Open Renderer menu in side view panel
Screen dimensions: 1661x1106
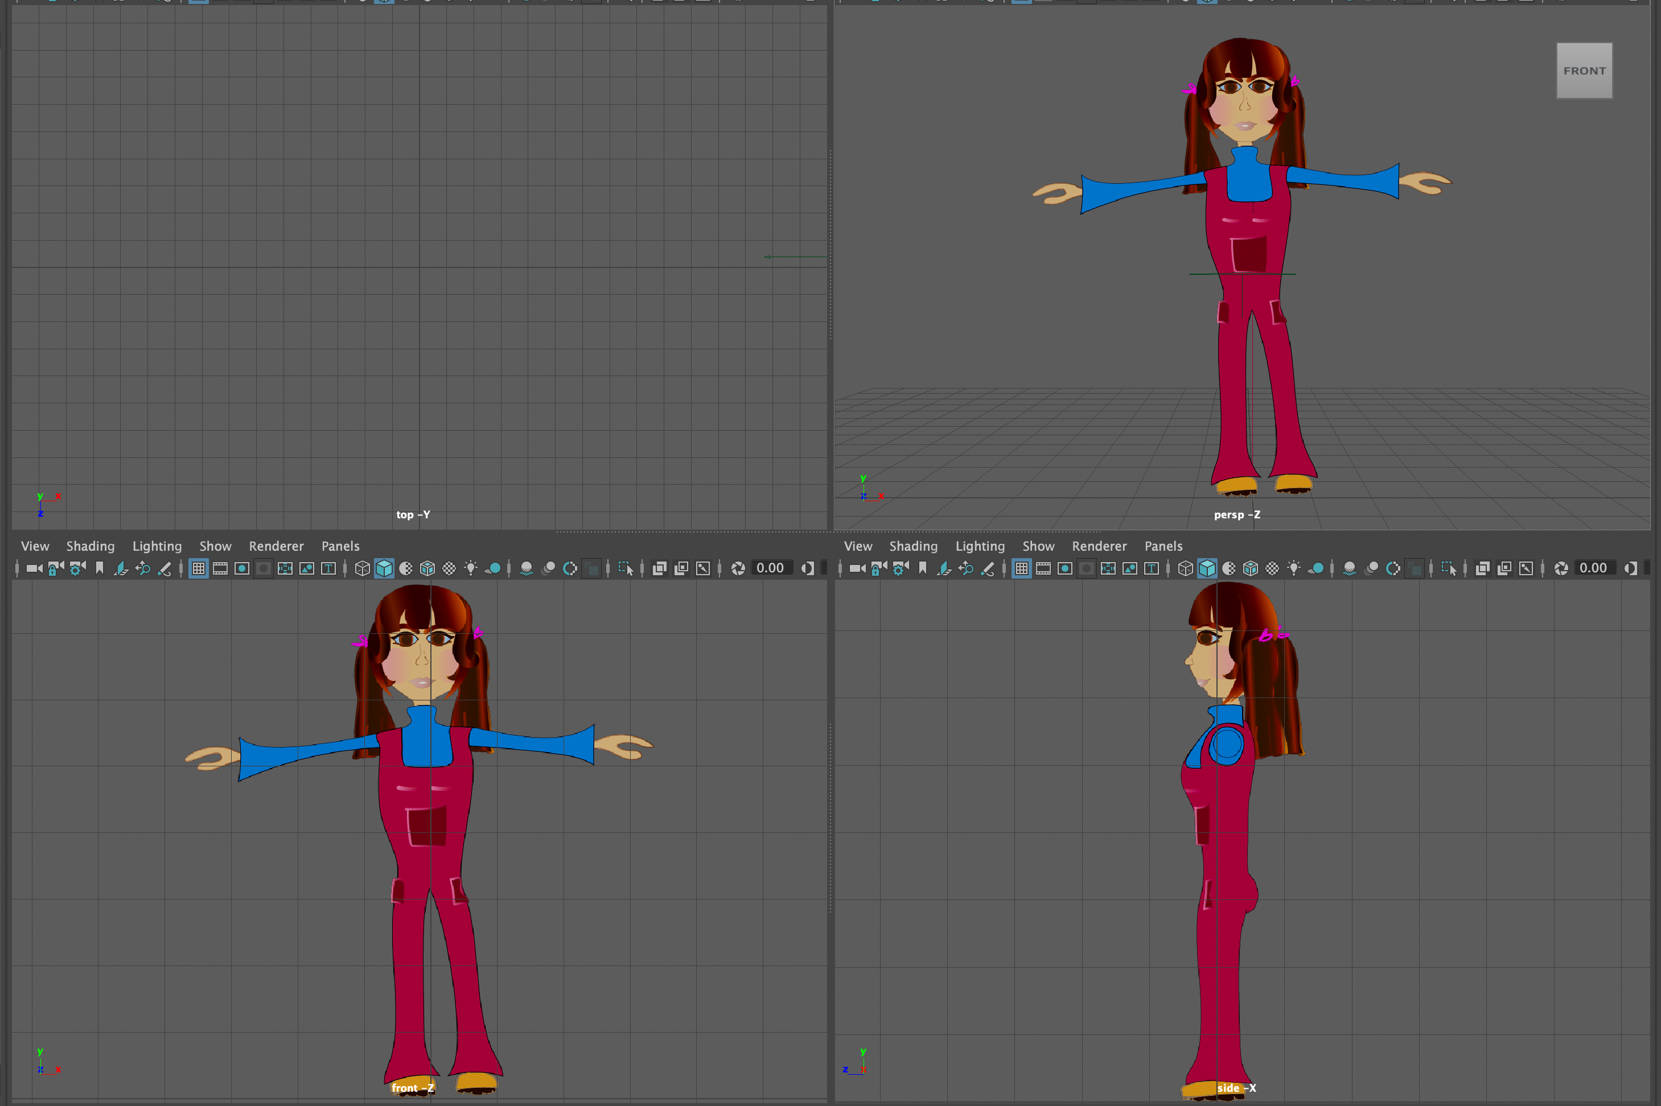pyautogui.click(x=1099, y=546)
